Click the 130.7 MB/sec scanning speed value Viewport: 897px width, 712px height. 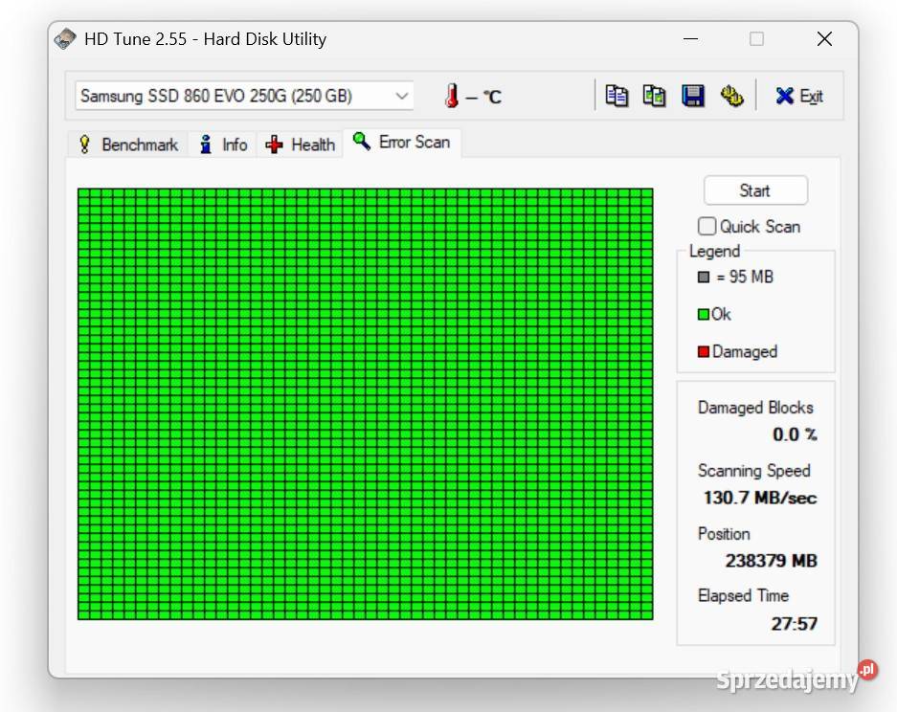pyautogui.click(x=760, y=498)
